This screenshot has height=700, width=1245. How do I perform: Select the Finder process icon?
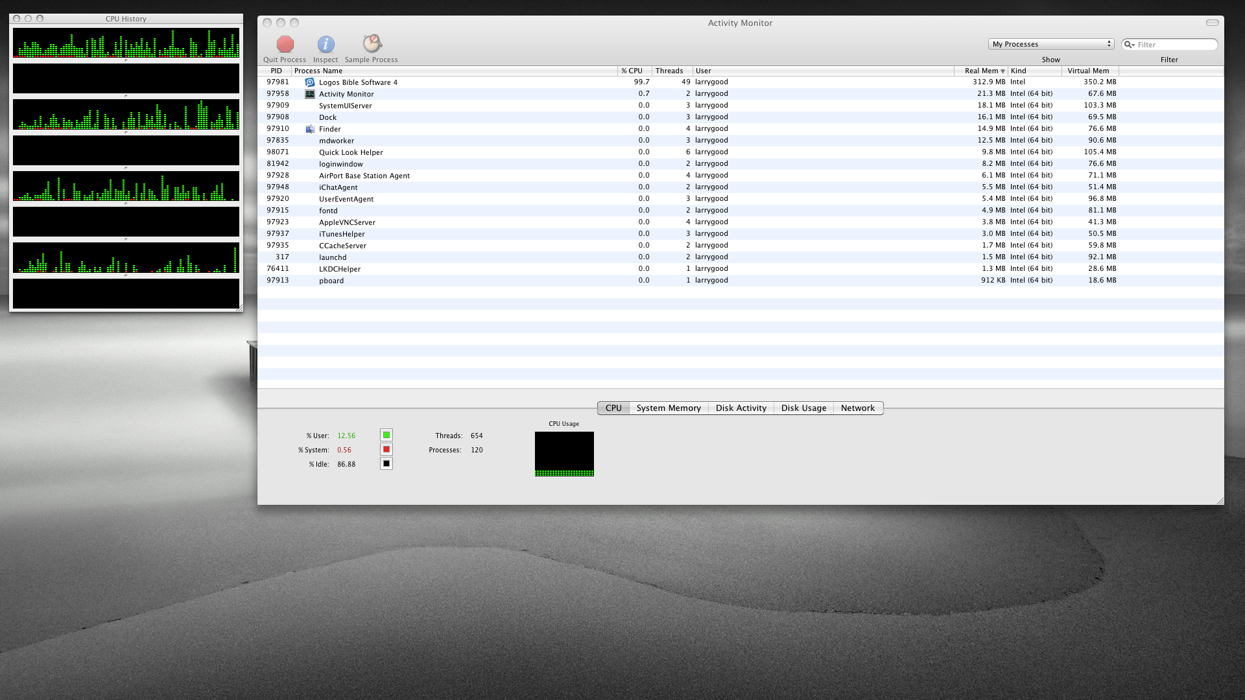pos(310,129)
